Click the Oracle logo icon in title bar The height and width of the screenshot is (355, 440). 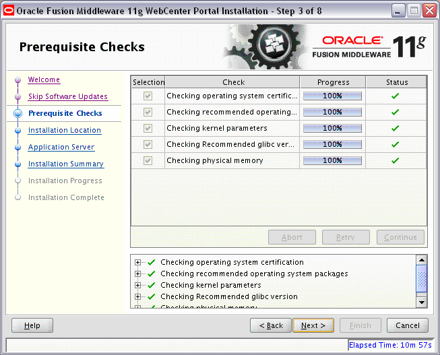[9, 11]
